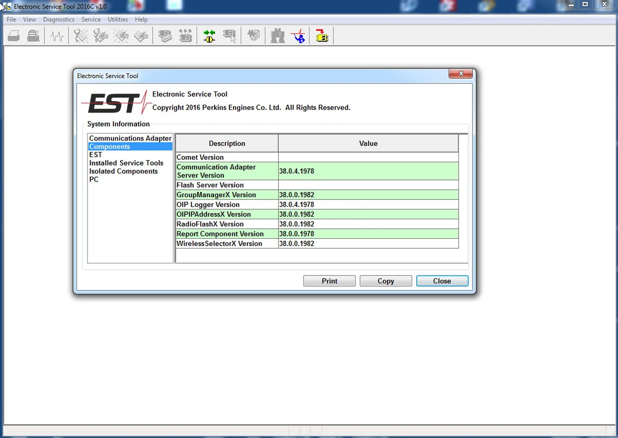The image size is (618, 438).
Task: Minimize the Electronic Service Tool main window
Action: 571,5
